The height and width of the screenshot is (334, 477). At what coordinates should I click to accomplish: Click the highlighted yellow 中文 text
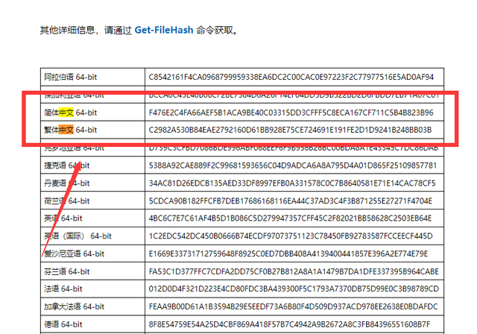tap(66, 113)
